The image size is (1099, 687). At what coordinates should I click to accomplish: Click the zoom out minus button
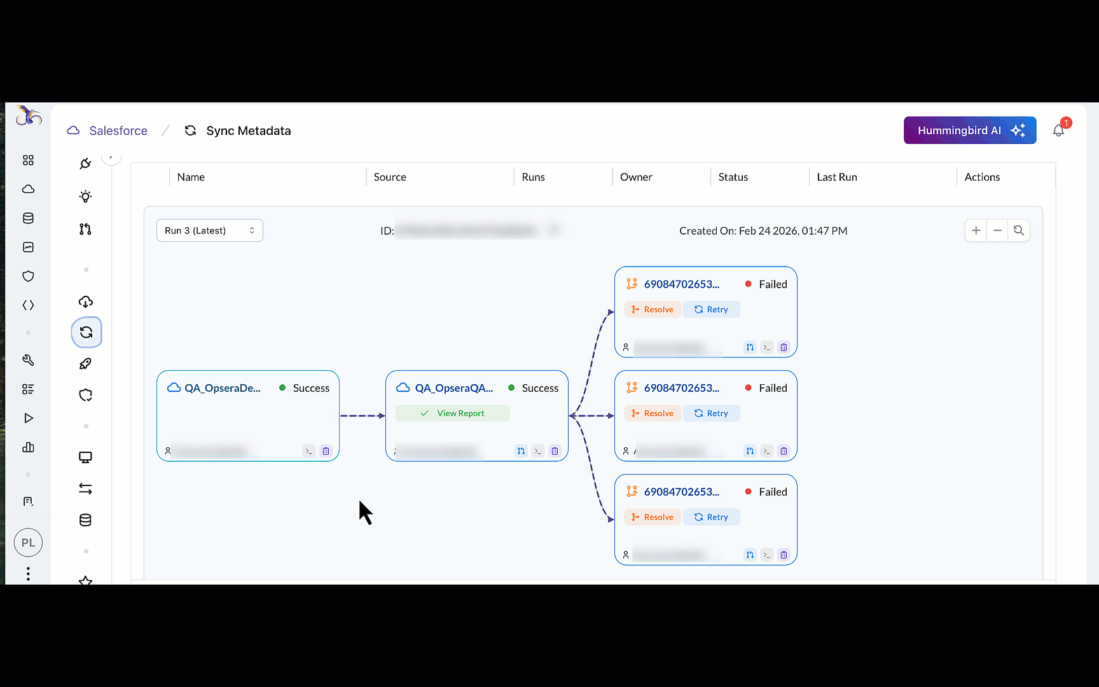(997, 230)
